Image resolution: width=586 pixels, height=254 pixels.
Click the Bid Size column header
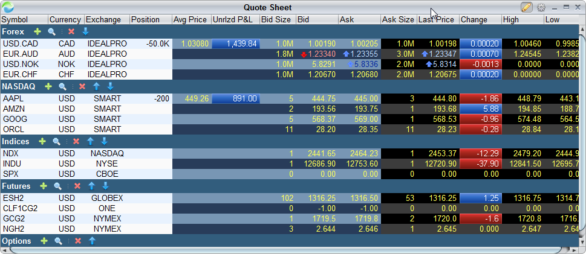click(278, 20)
